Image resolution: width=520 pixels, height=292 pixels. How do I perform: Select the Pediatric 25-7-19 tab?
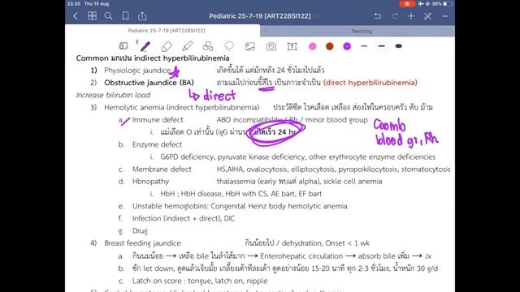pyautogui.click(x=167, y=31)
